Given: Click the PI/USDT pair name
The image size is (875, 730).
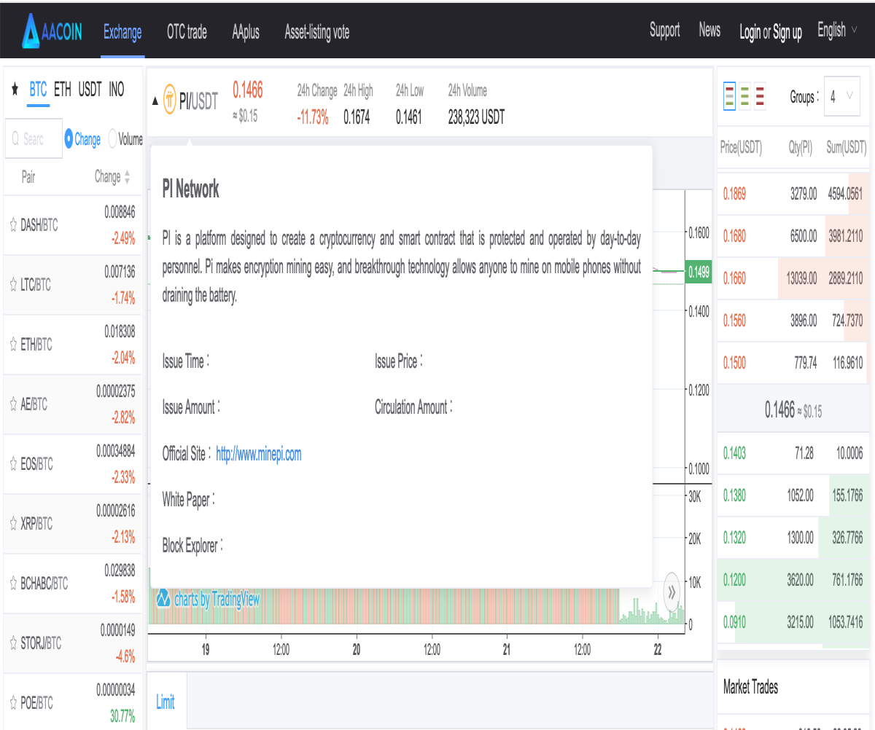Looking at the screenshot, I should 198,101.
